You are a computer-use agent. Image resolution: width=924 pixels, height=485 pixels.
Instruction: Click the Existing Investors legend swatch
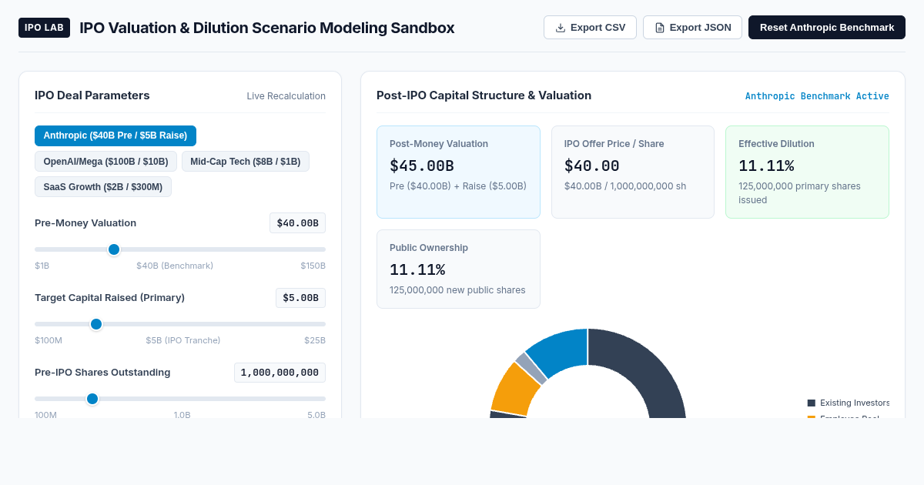[x=811, y=403]
